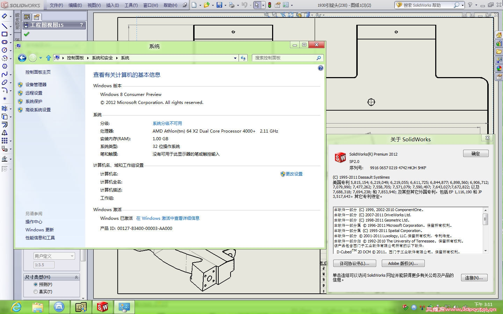This screenshot has height=314, width=503.
Task: Select the Linear Sketch Pattern tool
Action: [5, 141]
